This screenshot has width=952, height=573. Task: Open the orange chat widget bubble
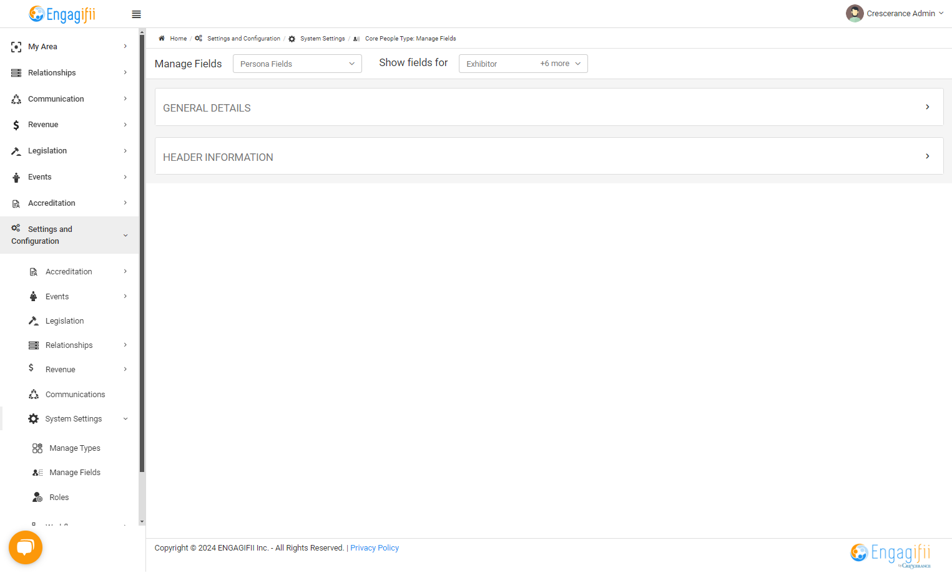pyautogui.click(x=26, y=547)
